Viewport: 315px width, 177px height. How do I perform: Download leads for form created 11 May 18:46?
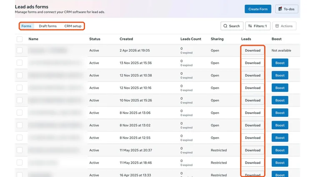click(252, 162)
